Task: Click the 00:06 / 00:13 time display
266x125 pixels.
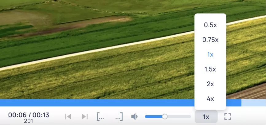Action: 29,115
